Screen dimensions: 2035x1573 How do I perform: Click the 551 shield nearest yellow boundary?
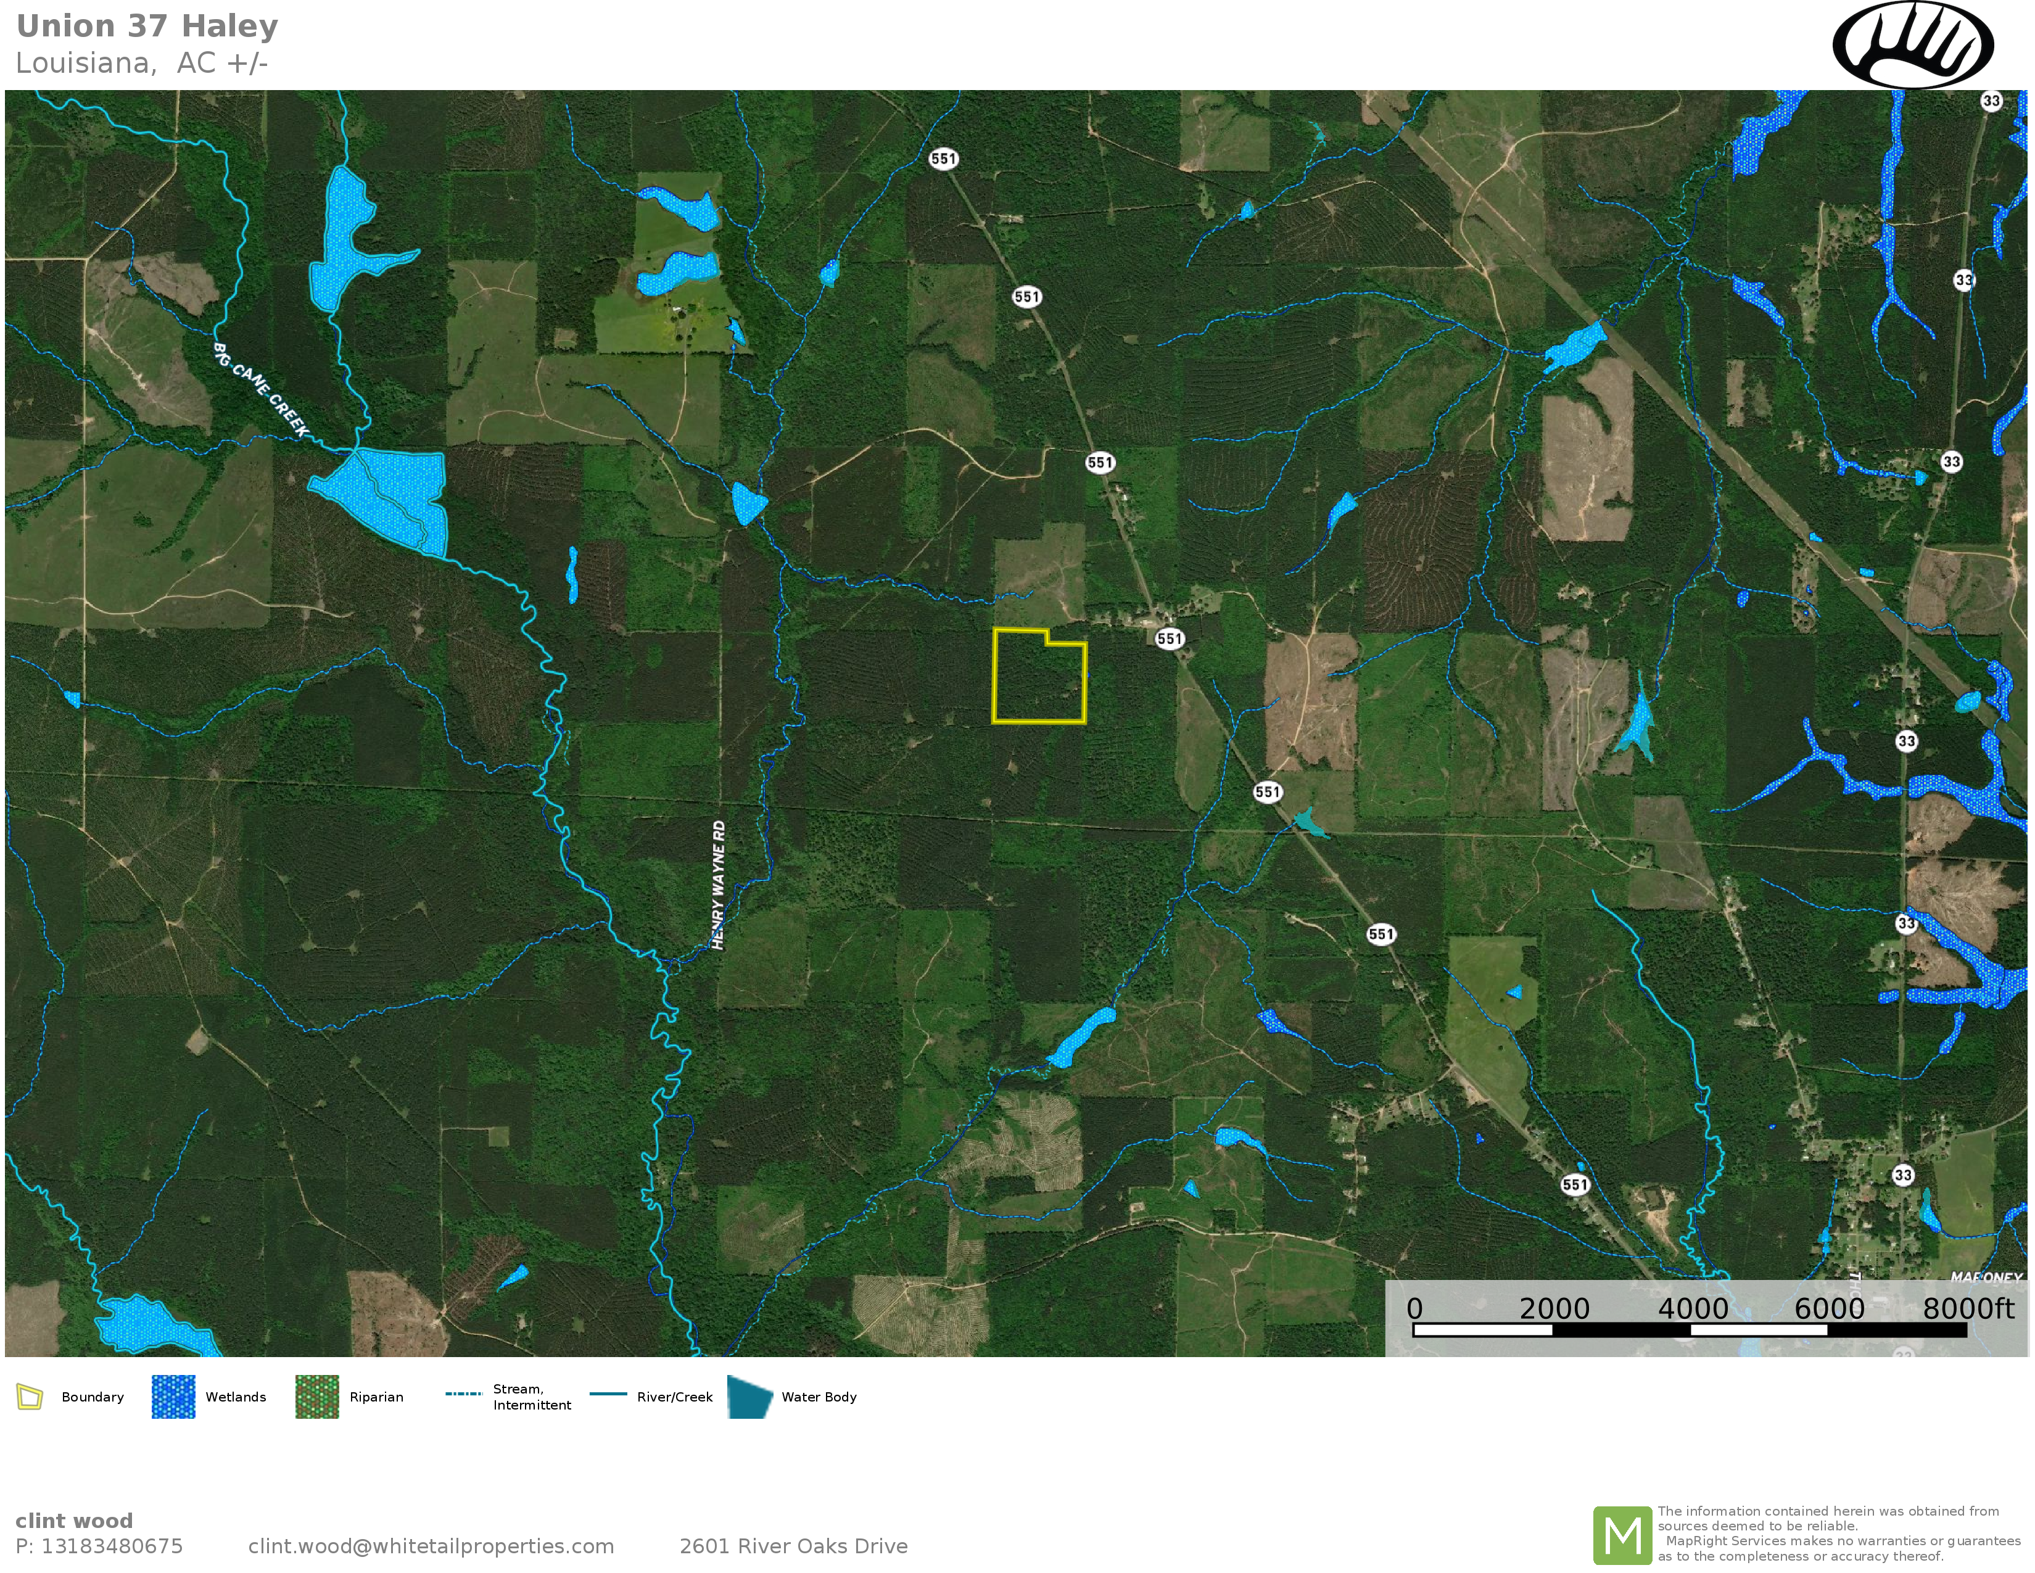pos(1170,638)
